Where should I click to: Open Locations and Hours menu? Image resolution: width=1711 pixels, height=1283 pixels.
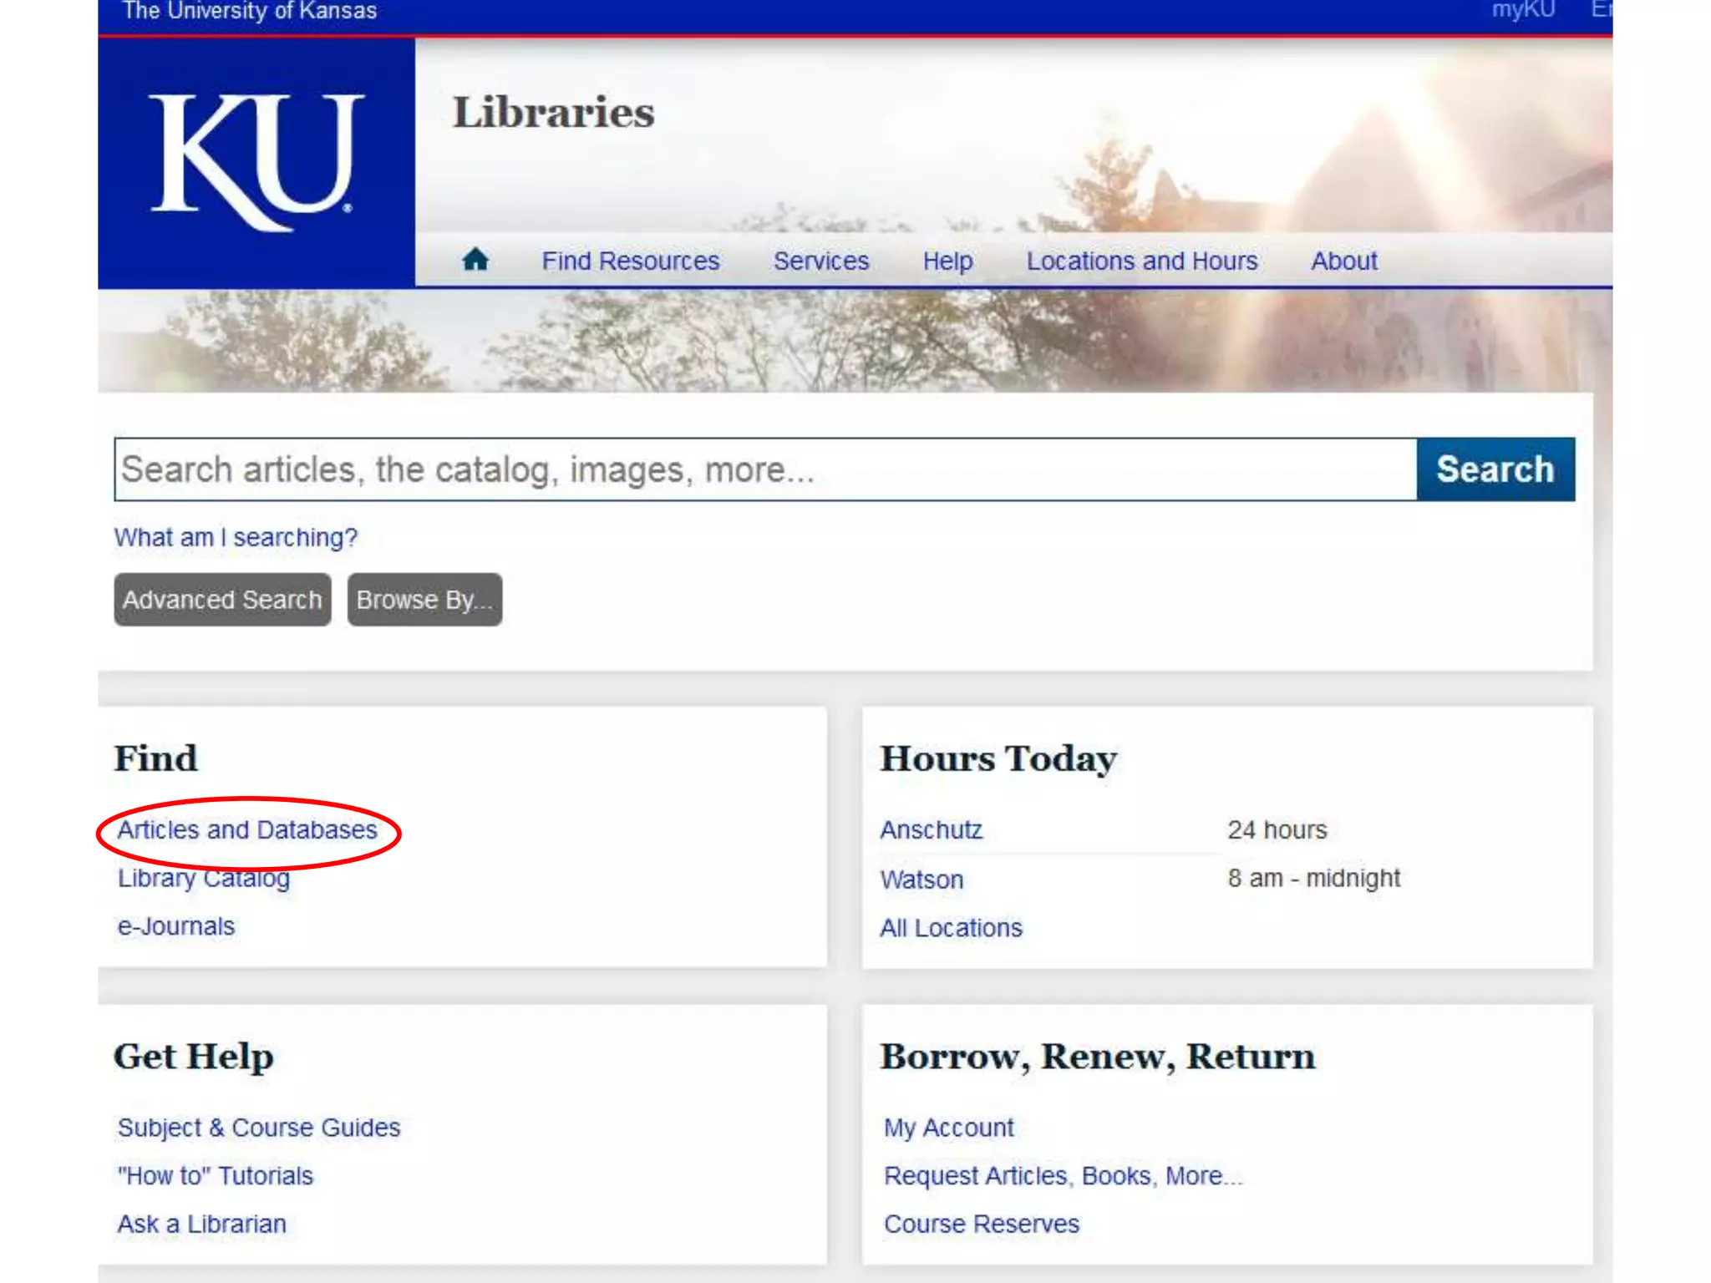pyautogui.click(x=1141, y=261)
